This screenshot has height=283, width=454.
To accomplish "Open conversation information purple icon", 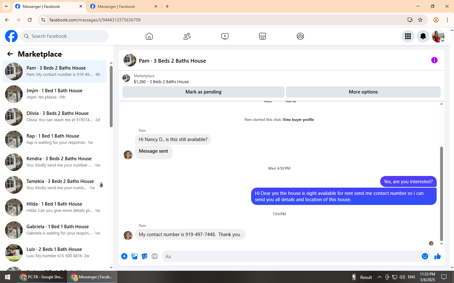I will click(434, 60).
